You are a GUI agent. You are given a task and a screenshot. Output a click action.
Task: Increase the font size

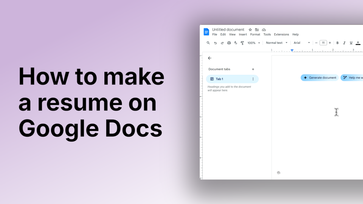point(330,43)
